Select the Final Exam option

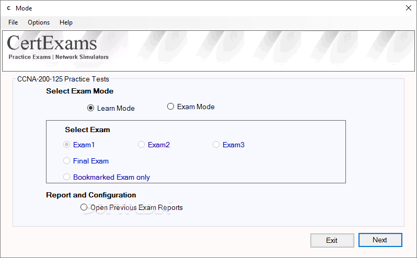pos(86,161)
